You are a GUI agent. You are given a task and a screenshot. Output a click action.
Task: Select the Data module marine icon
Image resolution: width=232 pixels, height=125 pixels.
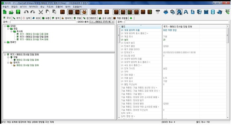(179, 12)
